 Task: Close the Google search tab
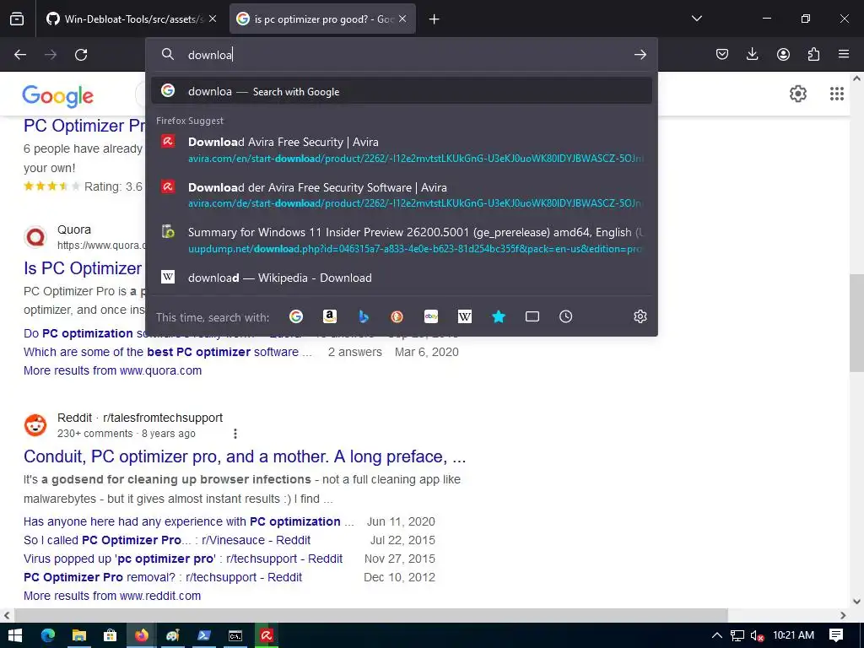[402, 19]
